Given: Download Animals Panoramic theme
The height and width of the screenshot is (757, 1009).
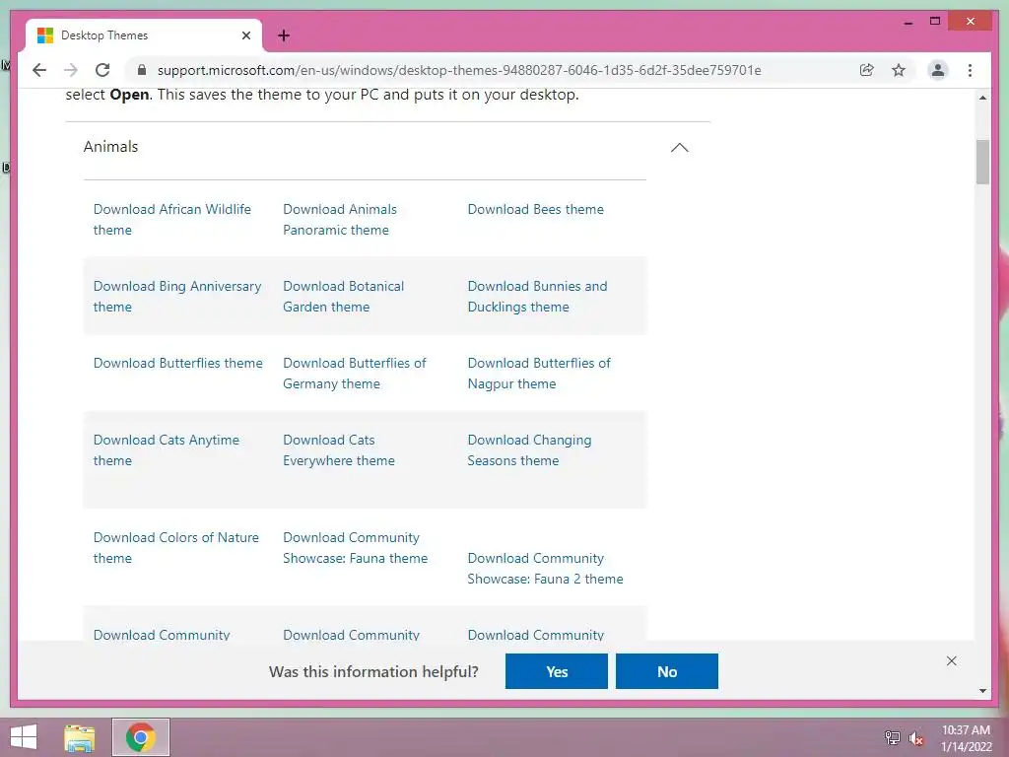Looking at the screenshot, I should 340,220.
